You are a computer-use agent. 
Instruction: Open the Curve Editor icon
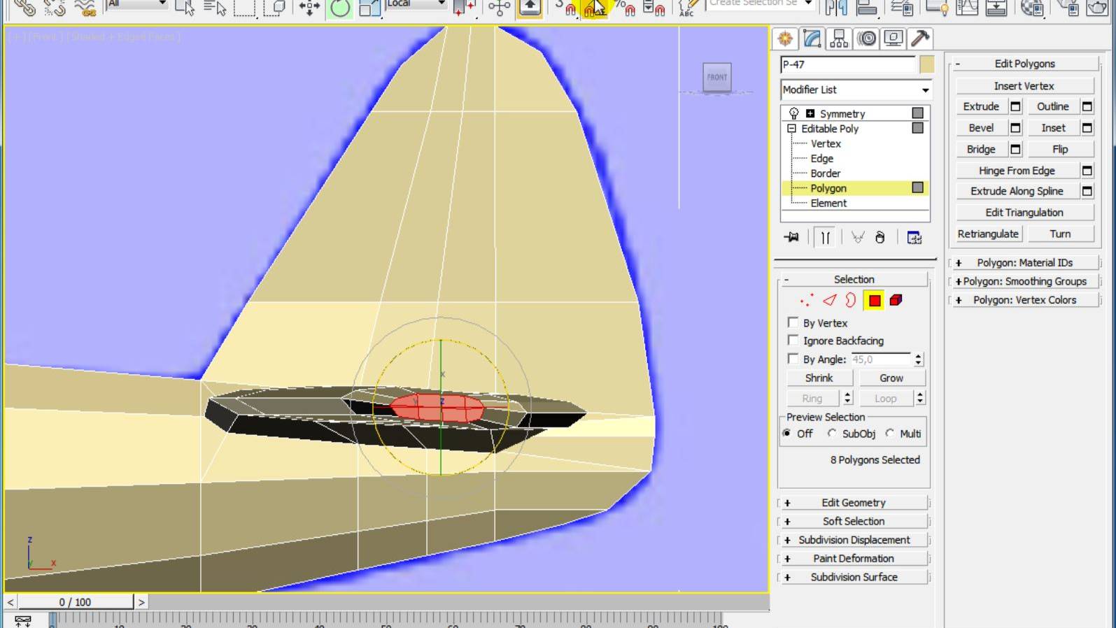pyautogui.click(x=967, y=8)
